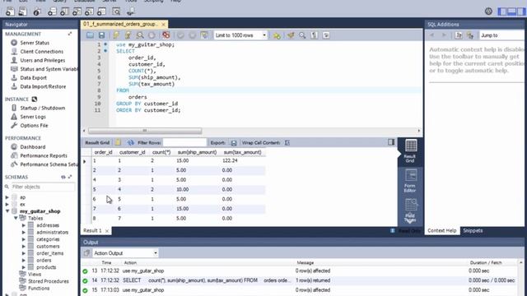Open find panel magnifier in editor toolbar
The height and width of the screenshot is (296, 527).
point(302,35)
